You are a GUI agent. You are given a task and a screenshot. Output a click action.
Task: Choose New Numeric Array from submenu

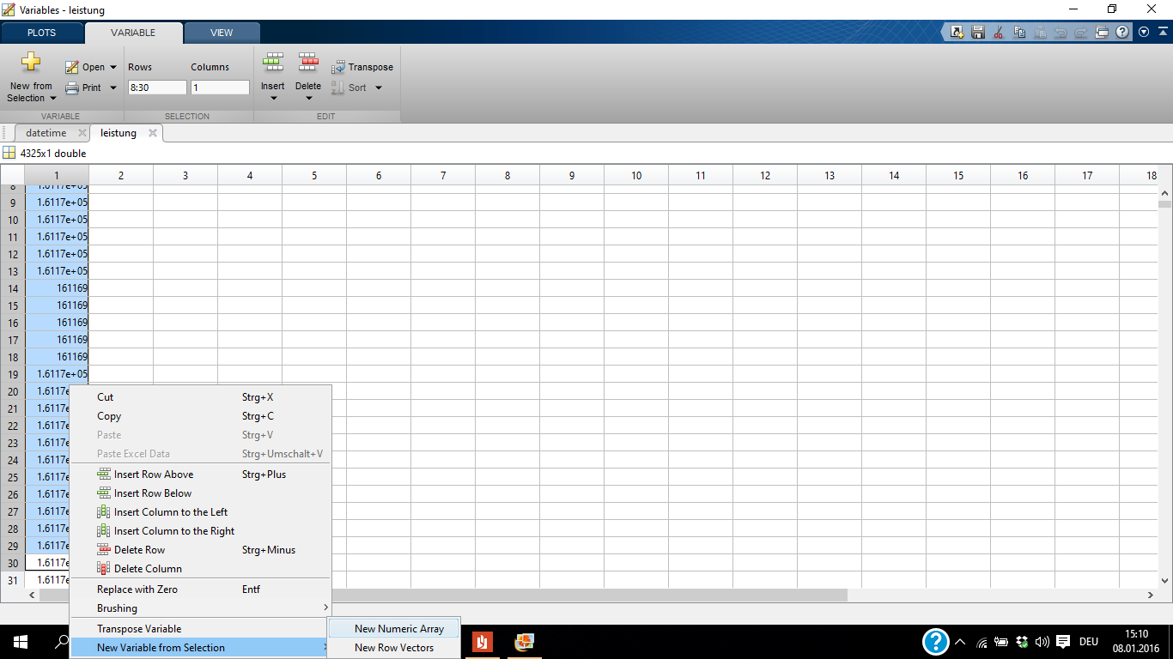(398, 629)
